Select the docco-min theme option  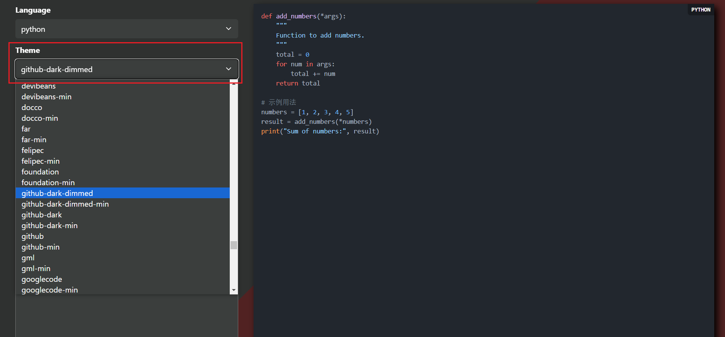coord(40,118)
